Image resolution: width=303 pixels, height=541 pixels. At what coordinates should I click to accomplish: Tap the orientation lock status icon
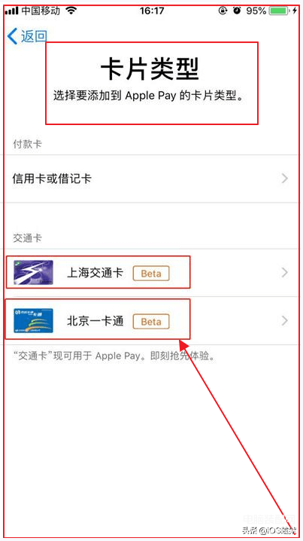pyautogui.click(x=223, y=11)
